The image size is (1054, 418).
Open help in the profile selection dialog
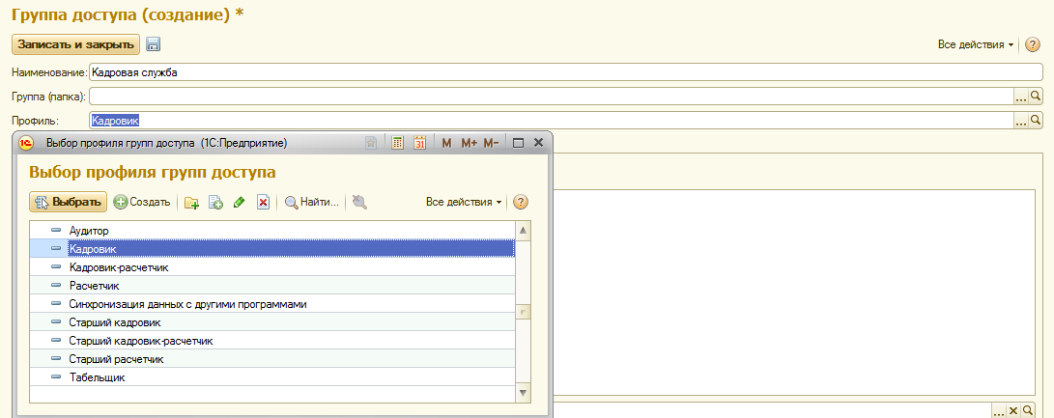(521, 203)
